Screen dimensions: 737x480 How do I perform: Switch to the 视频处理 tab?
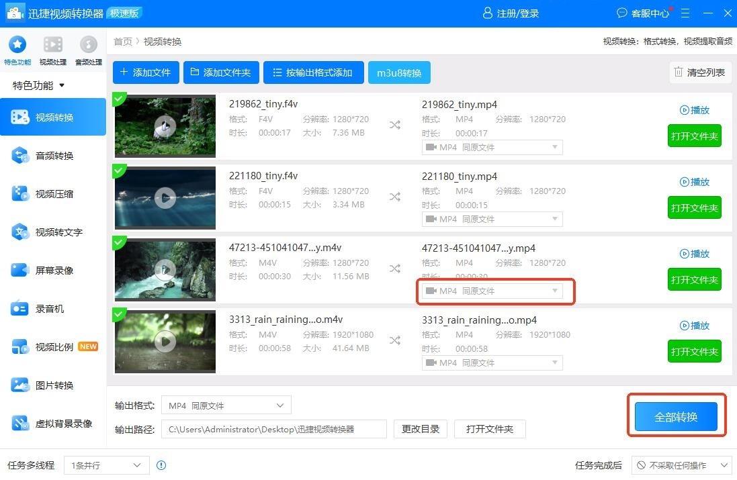[53, 50]
